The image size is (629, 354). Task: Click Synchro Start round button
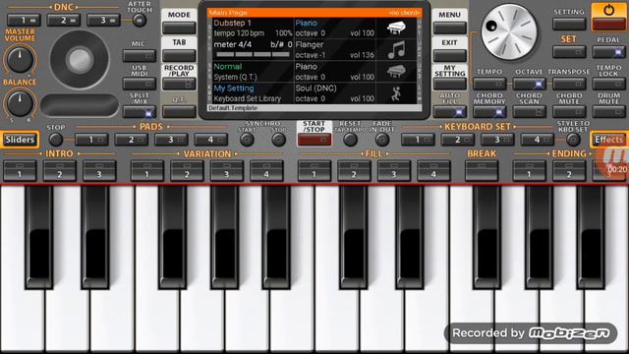[247, 140]
